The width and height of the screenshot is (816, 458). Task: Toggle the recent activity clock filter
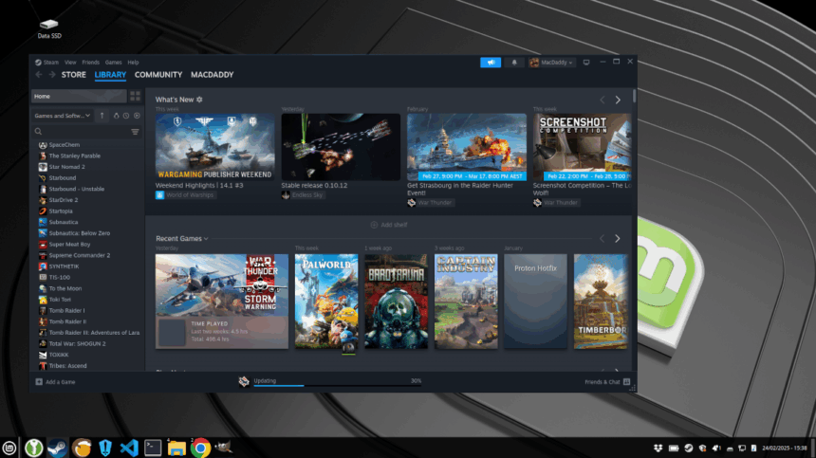[x=126, y=116]
